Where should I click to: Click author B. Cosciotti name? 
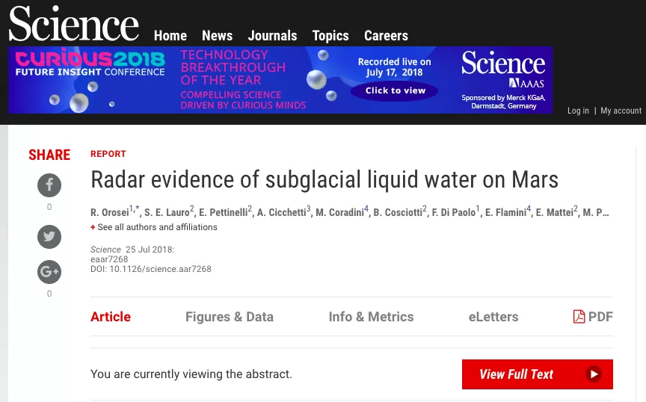point(398,212)
